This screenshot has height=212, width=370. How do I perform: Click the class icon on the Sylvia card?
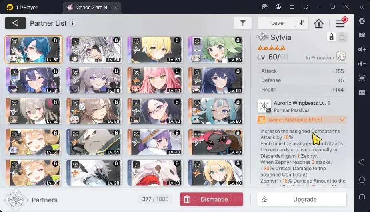click(x=14, y=41)
